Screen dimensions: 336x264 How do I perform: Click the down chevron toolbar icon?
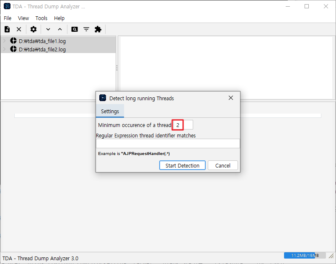point(48,29)
